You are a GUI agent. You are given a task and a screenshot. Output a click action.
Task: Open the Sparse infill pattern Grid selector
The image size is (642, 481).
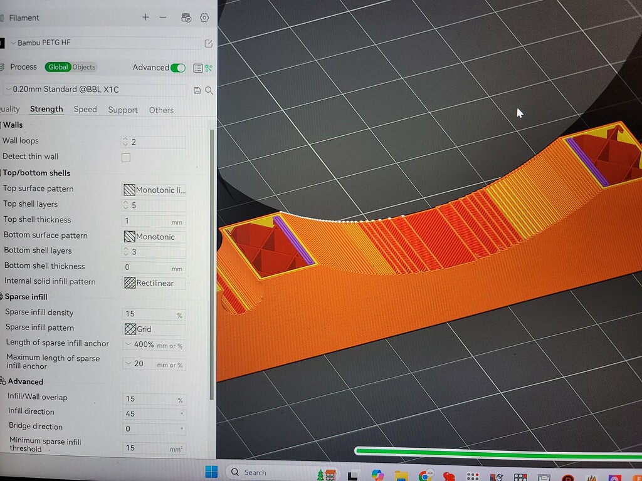(x=154, y=329)
